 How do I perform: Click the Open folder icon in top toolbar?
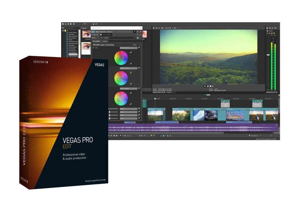(66, 24)
